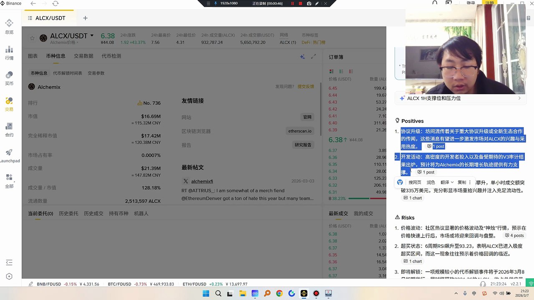This screenshot has height=300, width=534.
Task: Select the 代币解锁时间表 sub-tab
Action: click(68, 73)
